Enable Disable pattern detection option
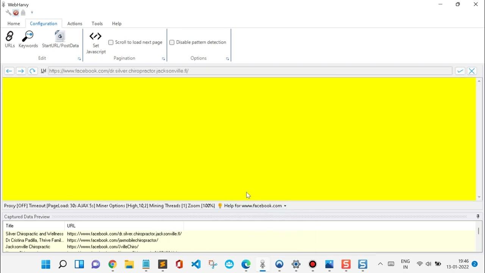 pos(198,42)
